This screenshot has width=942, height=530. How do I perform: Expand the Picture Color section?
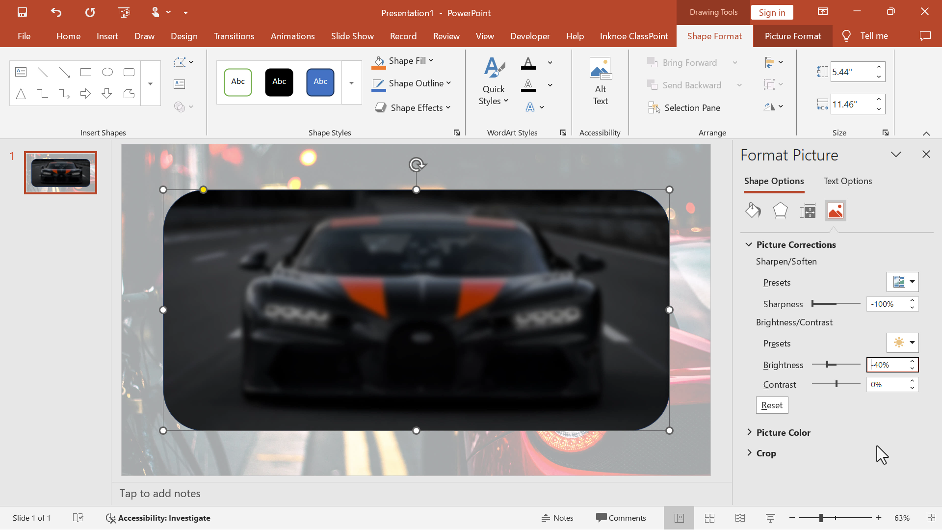click(784, 432)
